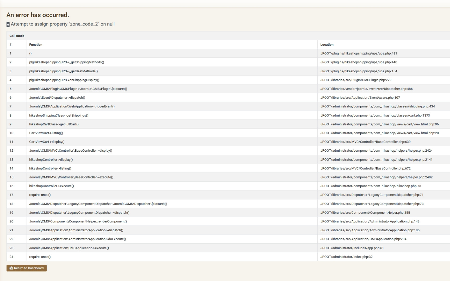450x281 pixels.
Task: Click the dashboard gauge icon in the button
Action: (11, 268)
